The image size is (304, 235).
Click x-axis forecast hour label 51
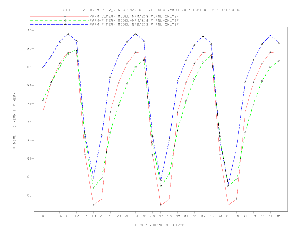coord(186,216)
